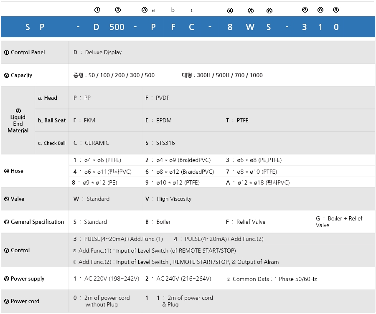Pick the "2 : AC 240V" power supply
376x314 pixels.
tap(178, 279)
